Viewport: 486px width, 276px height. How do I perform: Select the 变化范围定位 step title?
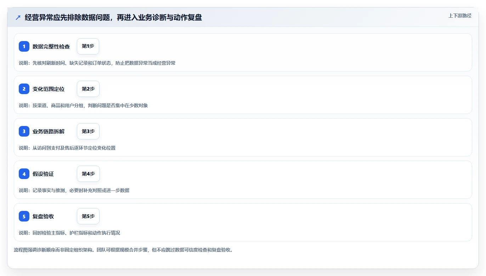(x=49, y=89)
